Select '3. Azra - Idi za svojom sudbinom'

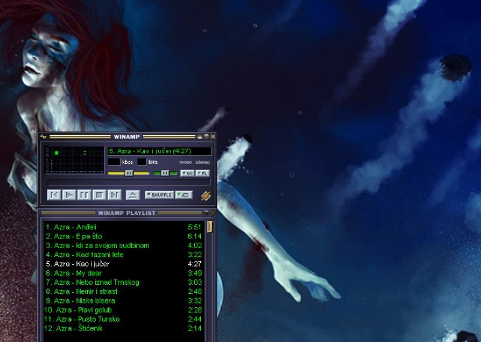click(124, 246)
